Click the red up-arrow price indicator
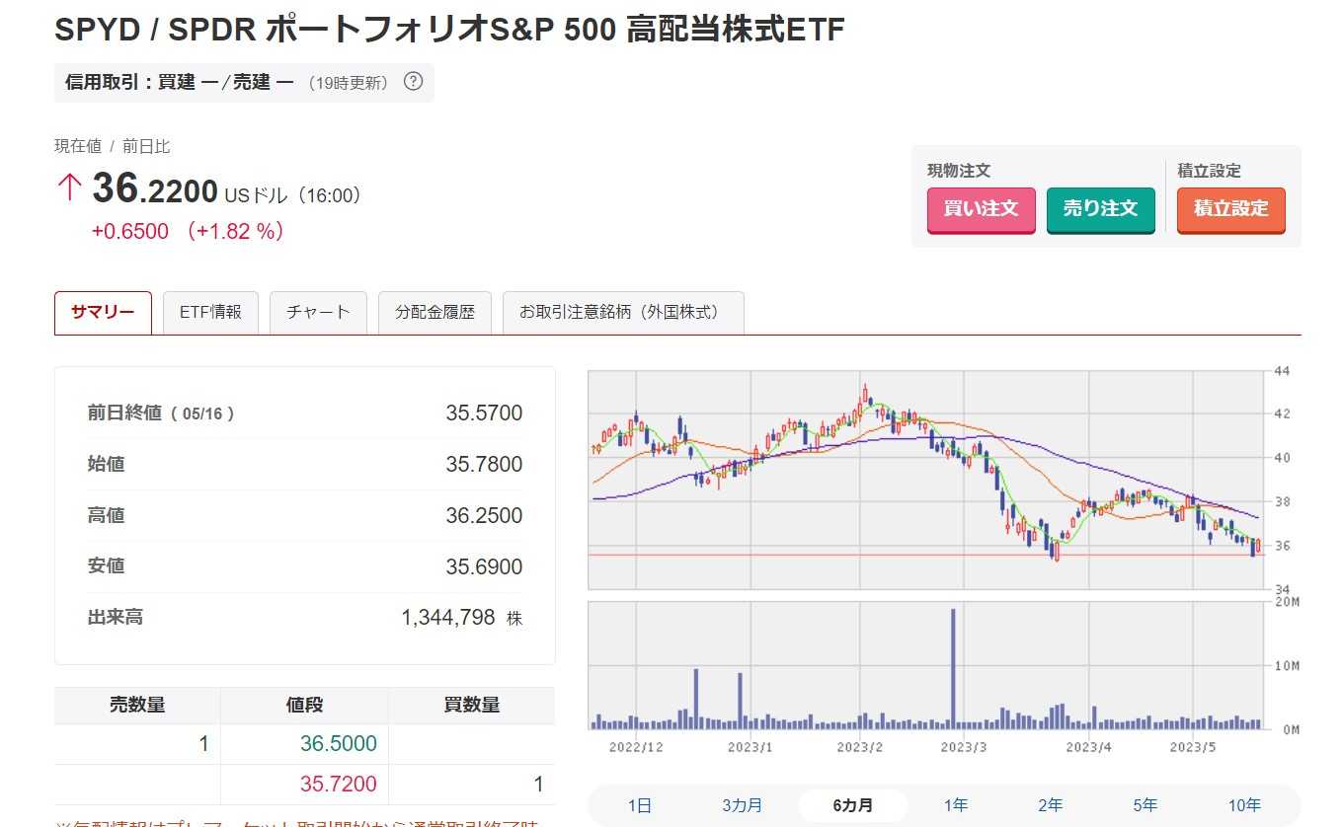This screenshot has width=1343, height=827. click(x=69, y=188)
